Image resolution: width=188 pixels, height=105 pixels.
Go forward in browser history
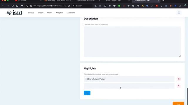(8, 6)
